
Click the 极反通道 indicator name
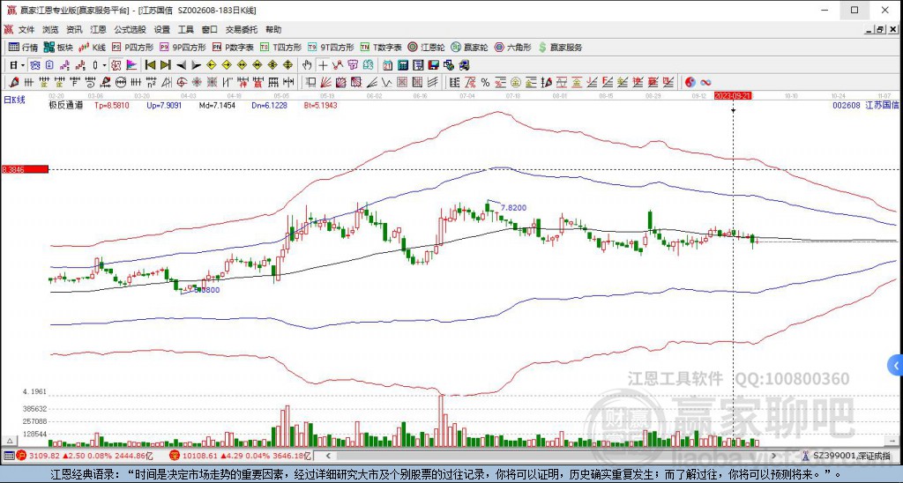coord(65,106)
